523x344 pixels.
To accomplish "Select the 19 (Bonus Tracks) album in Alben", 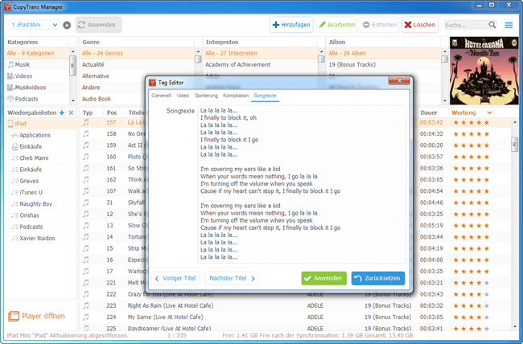I will pyautogui.click(x=383, y=64).
